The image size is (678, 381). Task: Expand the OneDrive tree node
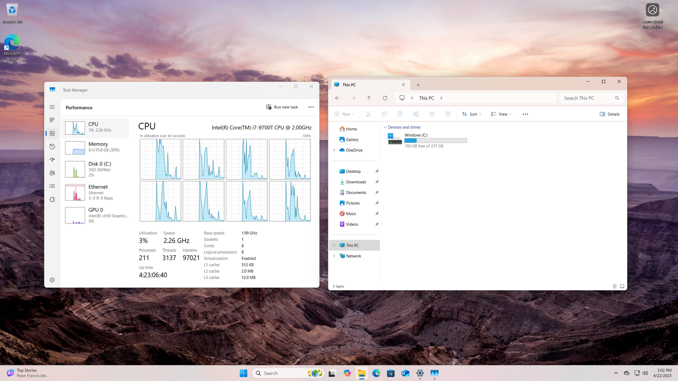click(334, 150)
